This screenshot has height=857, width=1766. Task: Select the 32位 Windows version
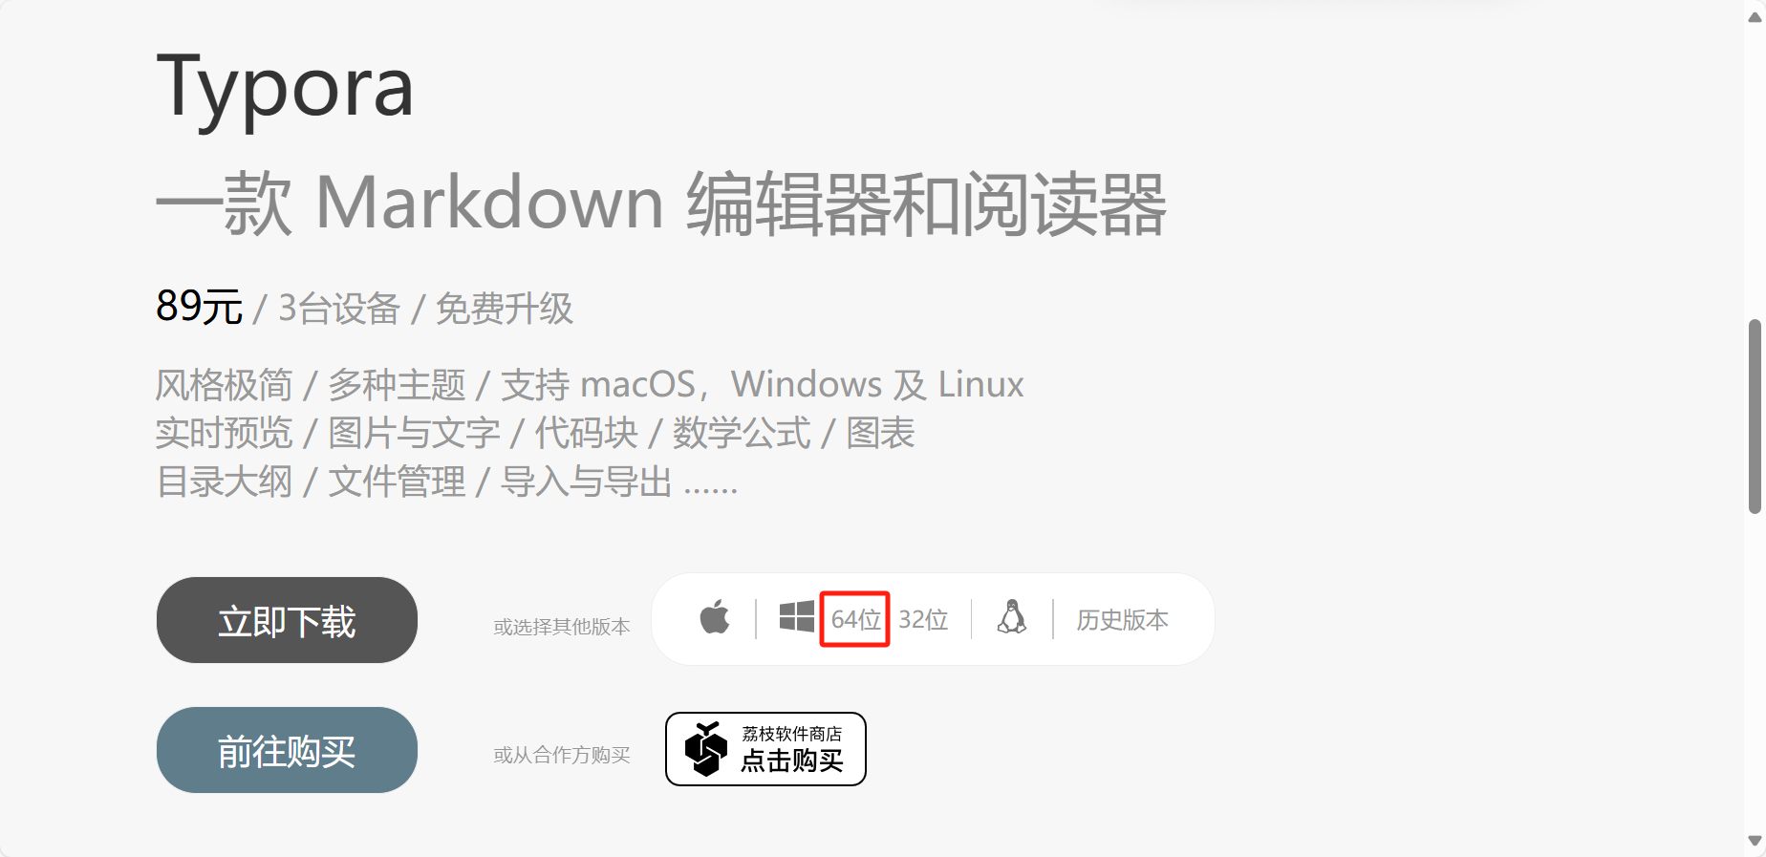pyautogui.click(x=923, y=619)
